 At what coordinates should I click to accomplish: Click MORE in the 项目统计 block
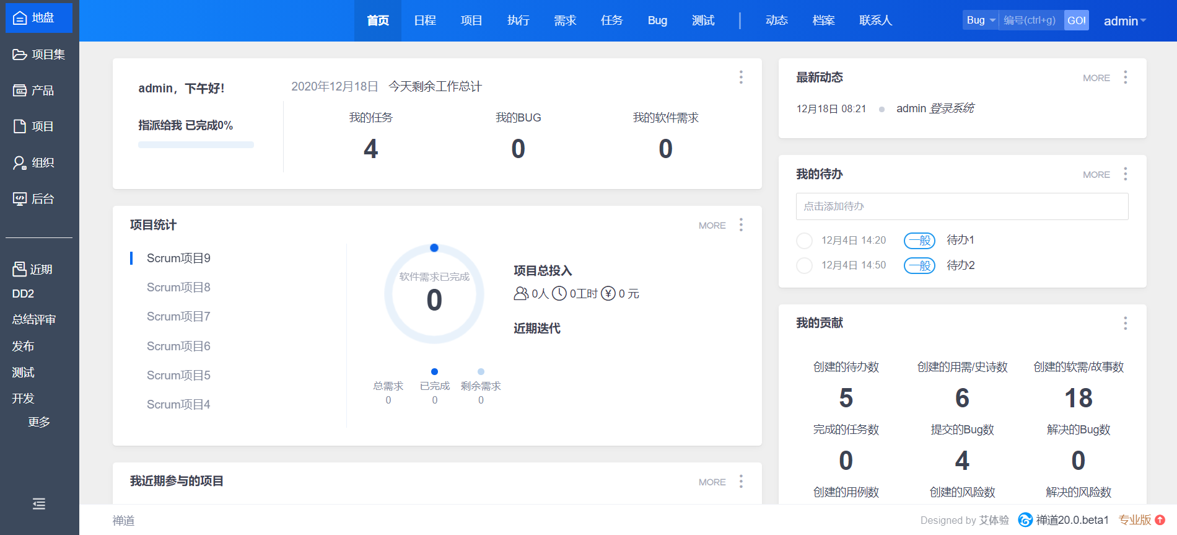pyautogui.click(x=712, y=226)
